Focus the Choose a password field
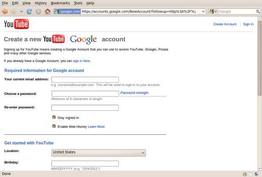The height and width of the screenshot is (177, 262). click(x=85, y=94)
